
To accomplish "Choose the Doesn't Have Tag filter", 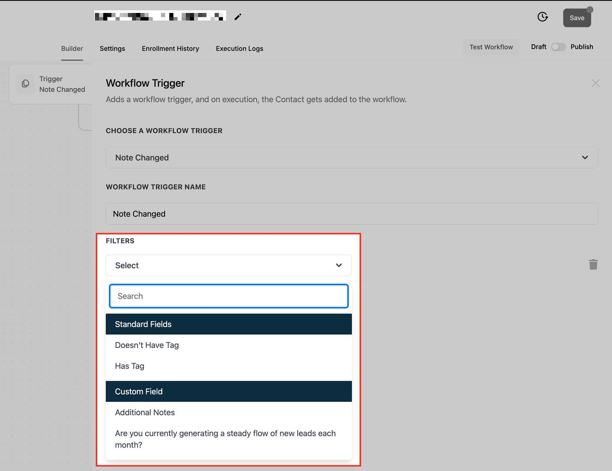I will tap(147, 345).
